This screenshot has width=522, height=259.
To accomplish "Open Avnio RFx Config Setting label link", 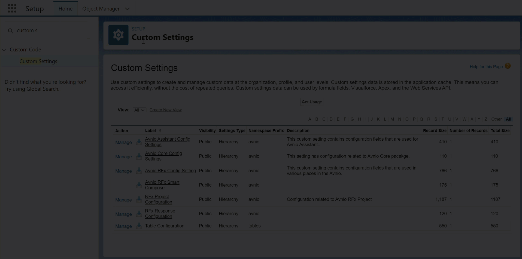I will (x=170, y=171).
